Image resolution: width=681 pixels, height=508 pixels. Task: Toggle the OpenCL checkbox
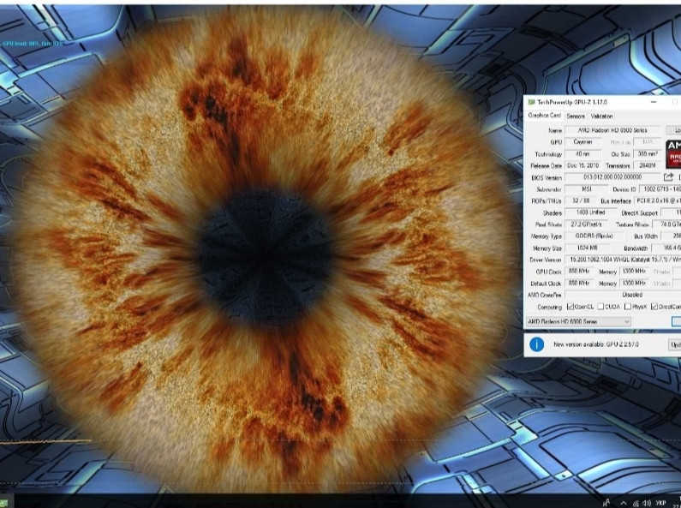[570, 307]
